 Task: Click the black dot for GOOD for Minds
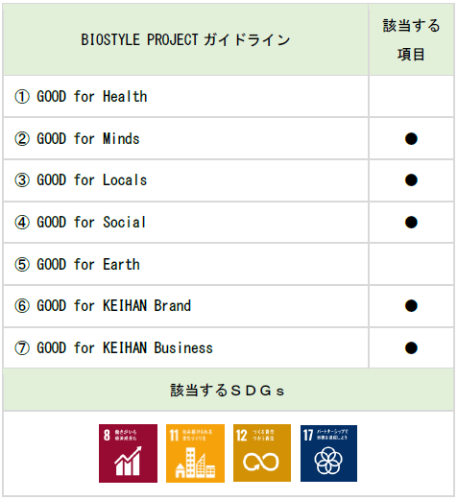pyautogui.click(x=411, y=139)
